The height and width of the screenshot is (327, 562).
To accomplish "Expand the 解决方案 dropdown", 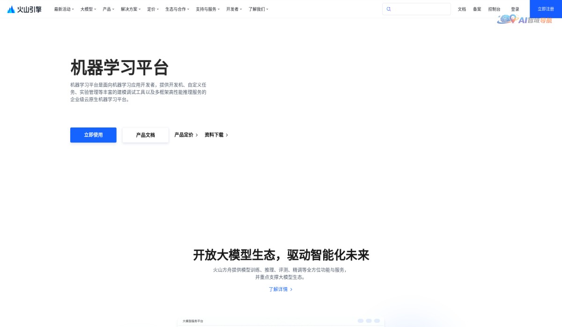I will [129, 8].
